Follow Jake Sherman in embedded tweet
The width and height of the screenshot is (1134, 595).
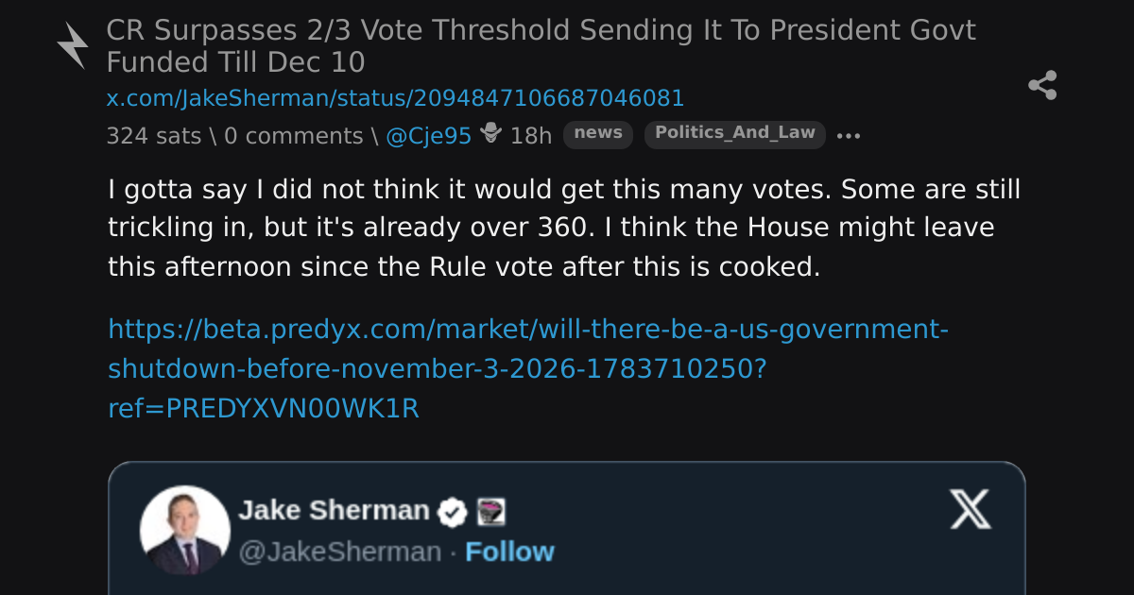pos(510,552)
